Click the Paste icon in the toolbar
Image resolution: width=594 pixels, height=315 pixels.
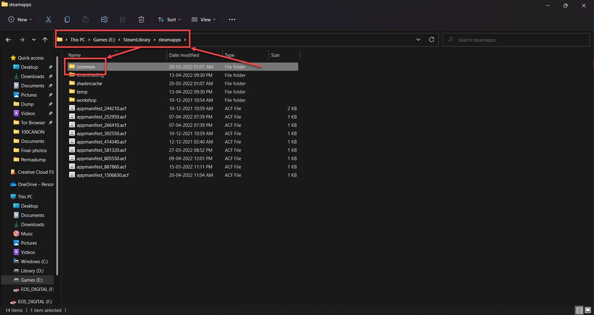(x=85, y=19)
